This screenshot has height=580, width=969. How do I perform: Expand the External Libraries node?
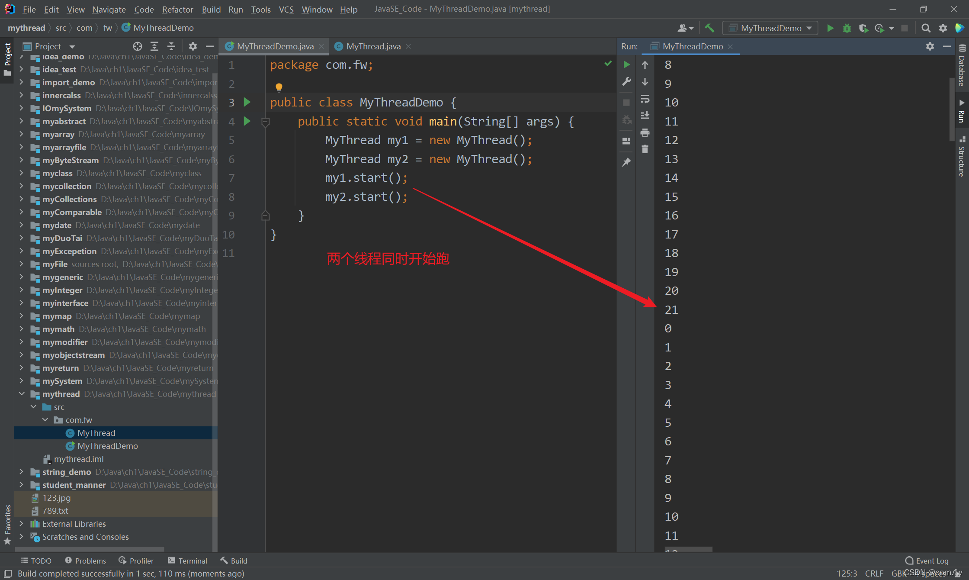22,524
